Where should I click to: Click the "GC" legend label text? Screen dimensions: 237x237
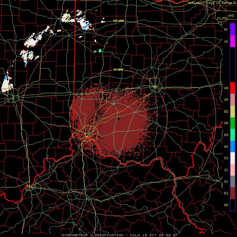(x=226, y=182)
